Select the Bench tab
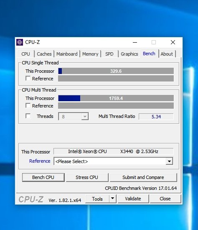This screenshot has width=198, height=230. tap(149, 54)
